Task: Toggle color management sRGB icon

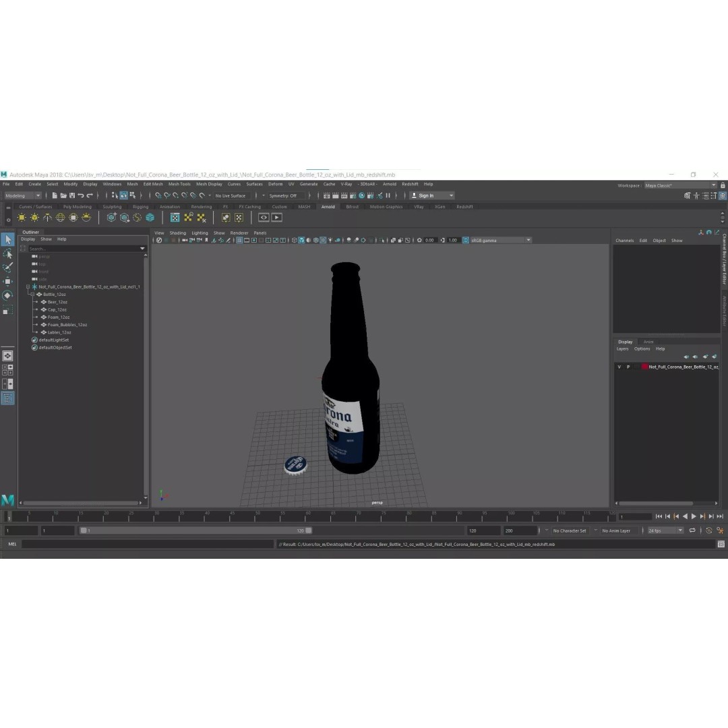Action: [x=466, y=240]
